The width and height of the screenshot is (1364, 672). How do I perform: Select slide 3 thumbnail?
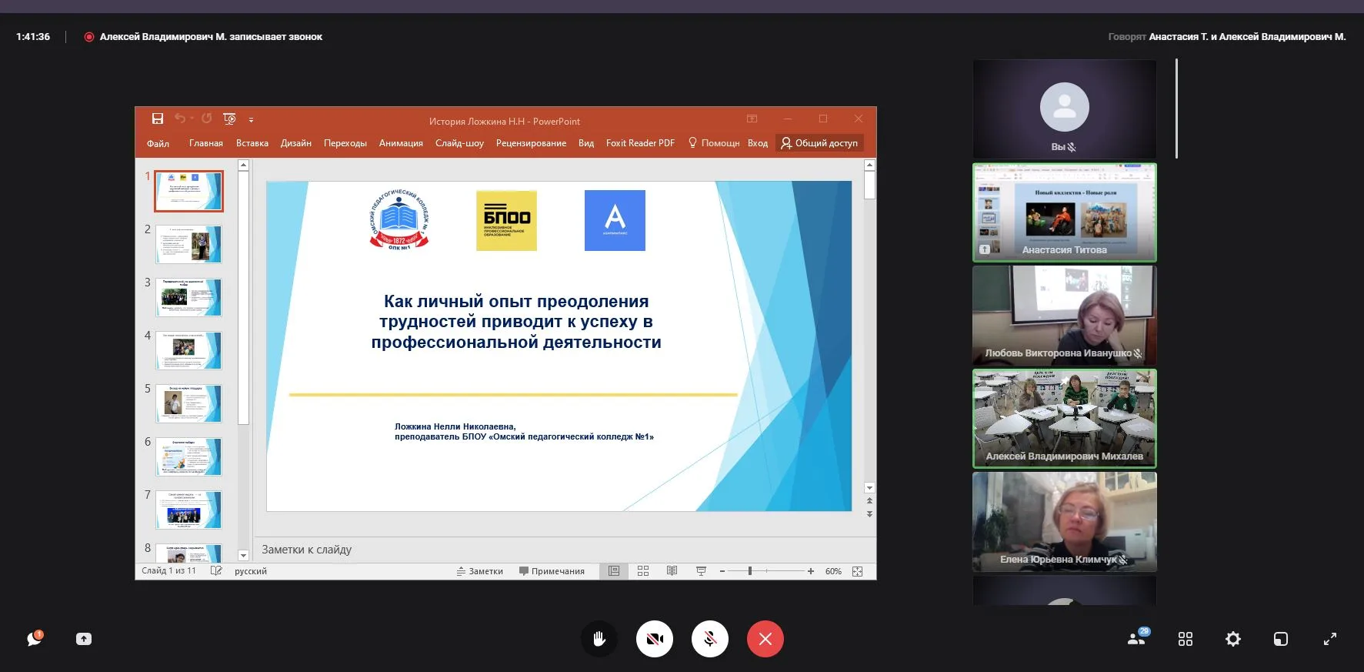[188, 297]
